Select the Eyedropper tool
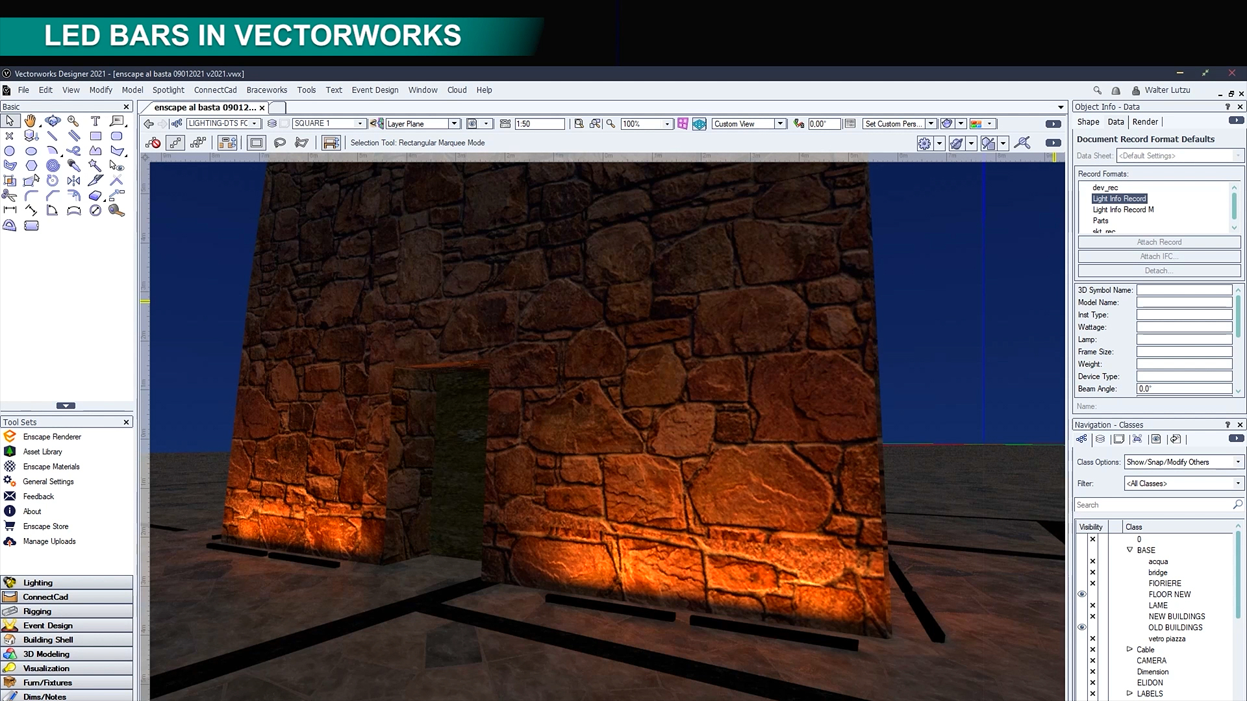This screenshot has height=701, width=1247. click(x=73, y=166)
